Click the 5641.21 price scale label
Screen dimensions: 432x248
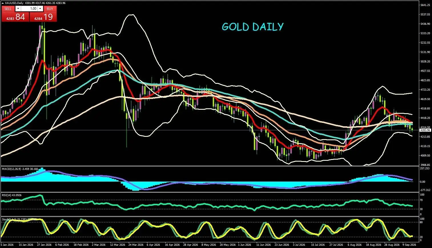[x=425, y=5]
